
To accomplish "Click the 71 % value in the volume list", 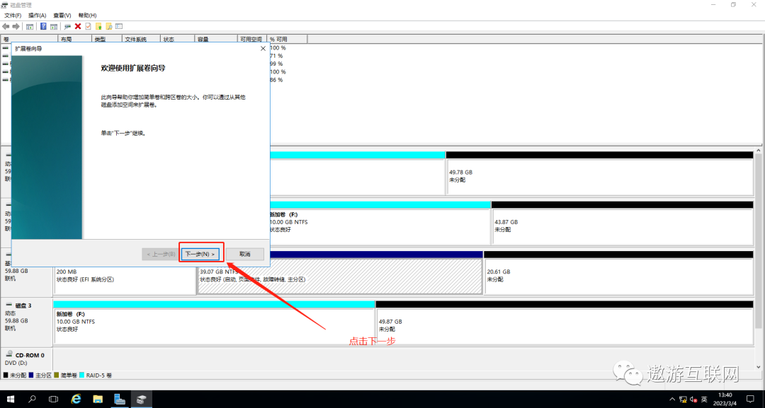I will [277, 56].
